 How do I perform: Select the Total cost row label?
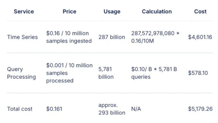[20, 109]
